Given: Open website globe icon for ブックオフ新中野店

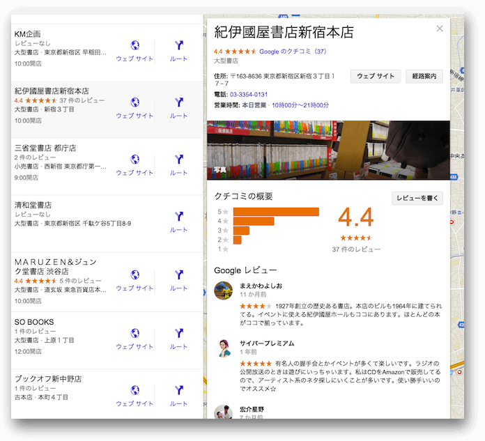Looking at the screenshot, I should point(135,390).
